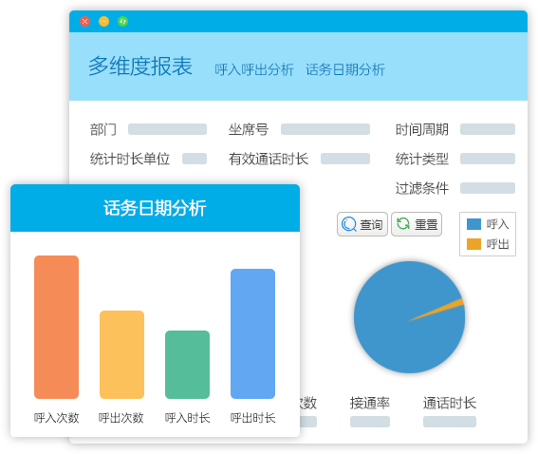Select the blue 呼入 legend swatch
The width and height of the screenshot is (538, 454).
[473, 224]
